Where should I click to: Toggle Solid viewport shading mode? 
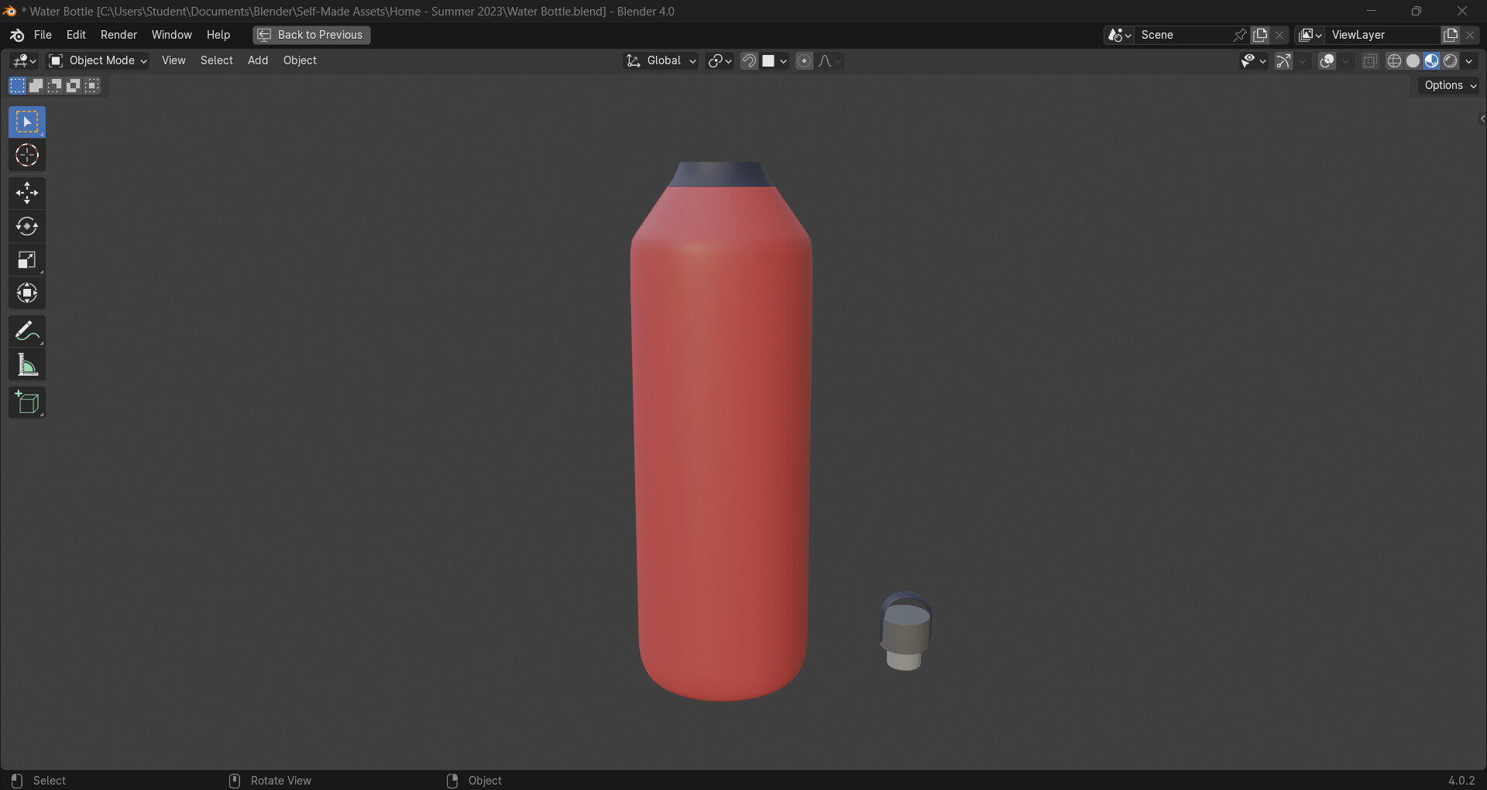pyautogui.click(x=1413, y=60)
